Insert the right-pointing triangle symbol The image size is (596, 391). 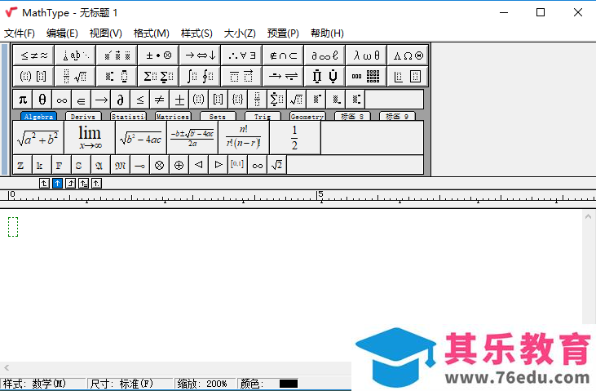219,165
